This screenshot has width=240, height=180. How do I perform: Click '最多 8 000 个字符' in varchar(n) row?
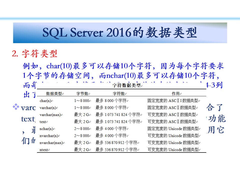pos(111,108)
